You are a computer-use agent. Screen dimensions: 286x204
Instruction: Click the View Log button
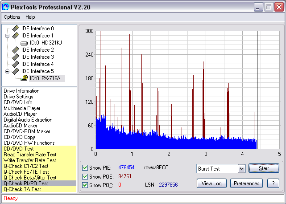click(x=211, y=184)
